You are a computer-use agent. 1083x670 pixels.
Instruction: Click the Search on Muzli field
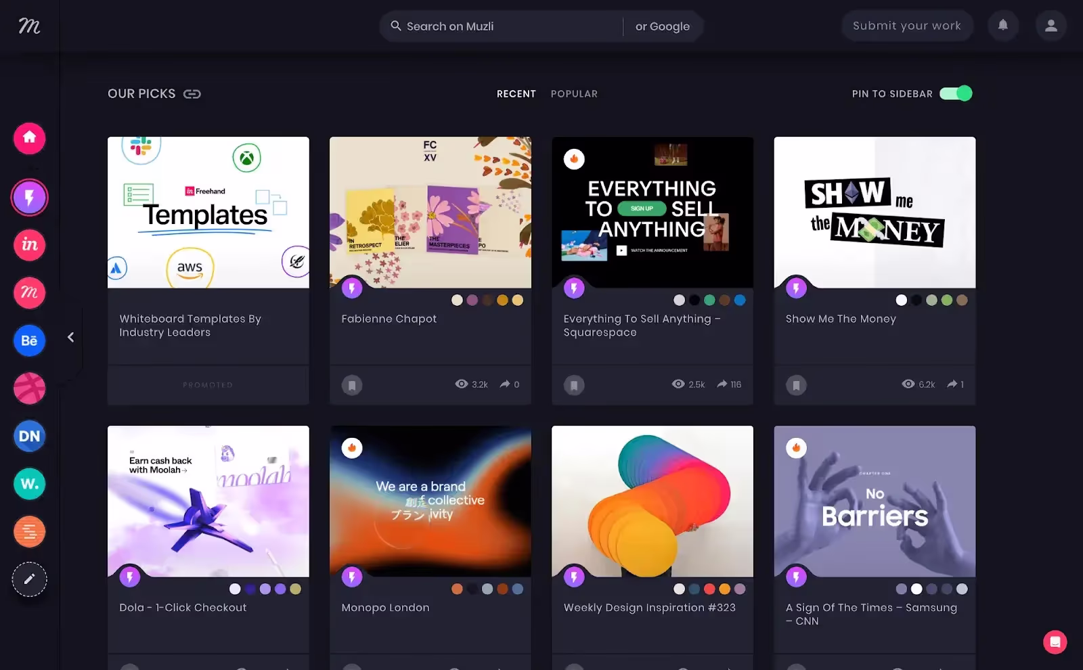[501, 26]
